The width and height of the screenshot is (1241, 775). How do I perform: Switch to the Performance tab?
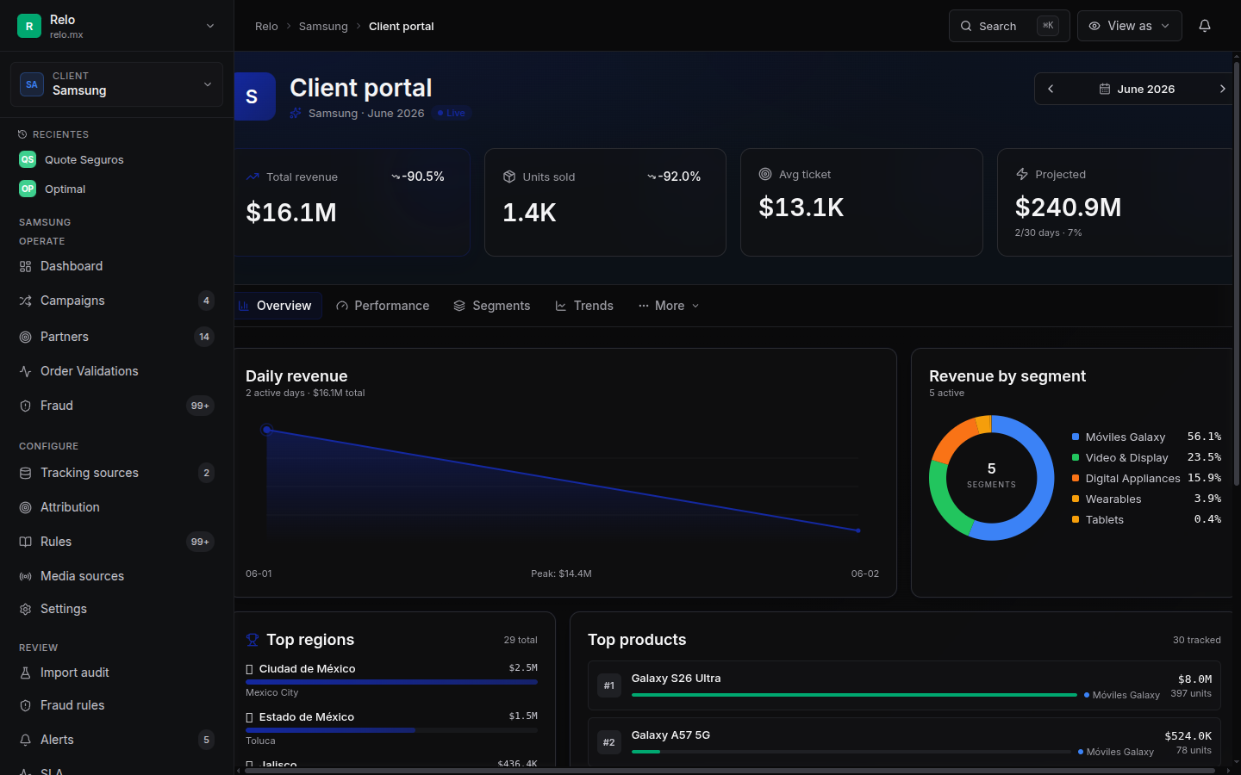383,306
